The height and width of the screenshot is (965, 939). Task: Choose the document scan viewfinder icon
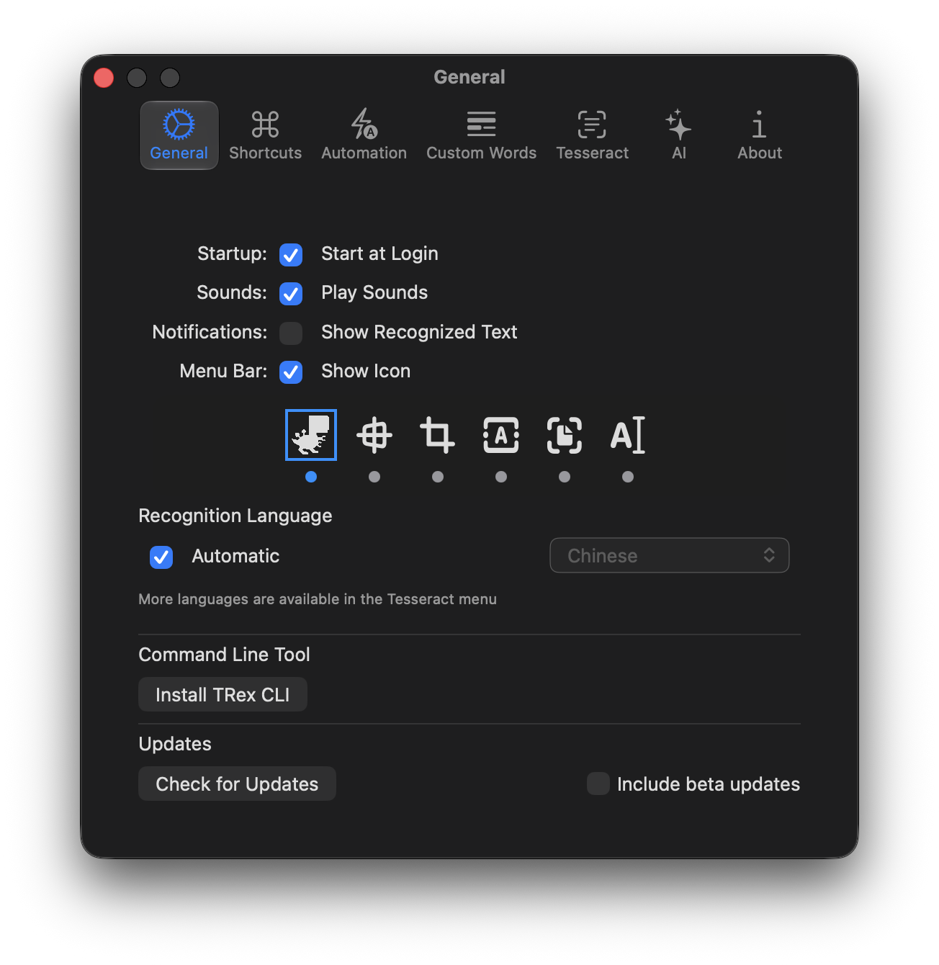pyautogui.click(x=565, y=435)
